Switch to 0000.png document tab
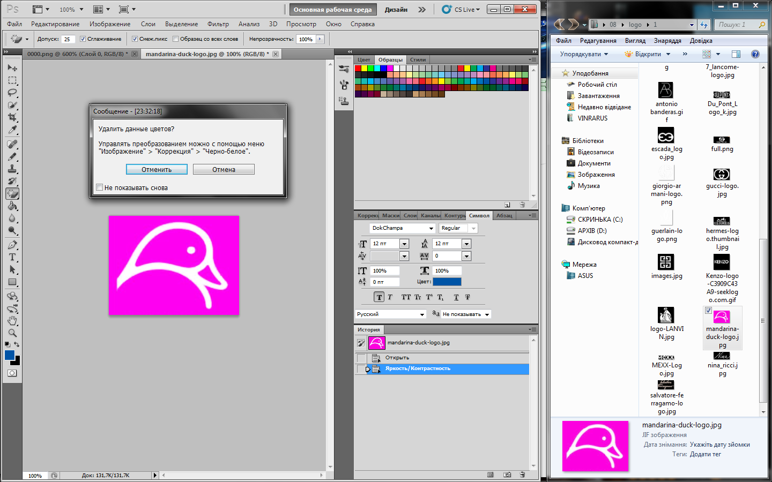Image resolution: width=772 pixels, height=482 pixels. 77,54
